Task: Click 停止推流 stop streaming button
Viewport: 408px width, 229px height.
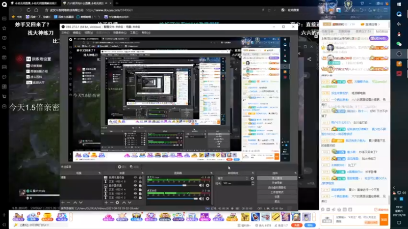Action: (x=277, y=179)
